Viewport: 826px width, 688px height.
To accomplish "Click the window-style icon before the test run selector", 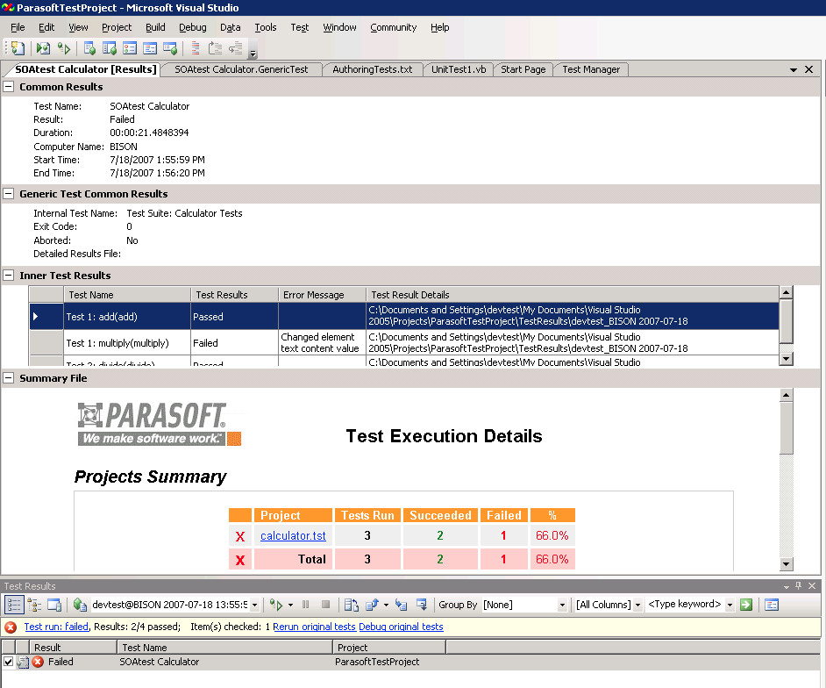I will pyautogui.click(x=54, y=605).
